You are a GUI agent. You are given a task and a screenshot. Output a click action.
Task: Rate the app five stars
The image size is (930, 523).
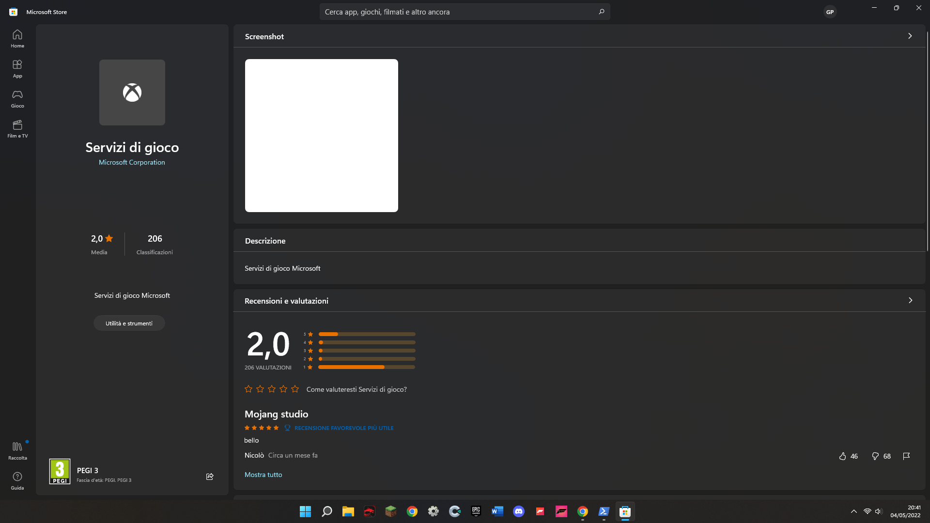tap(295, 389)
